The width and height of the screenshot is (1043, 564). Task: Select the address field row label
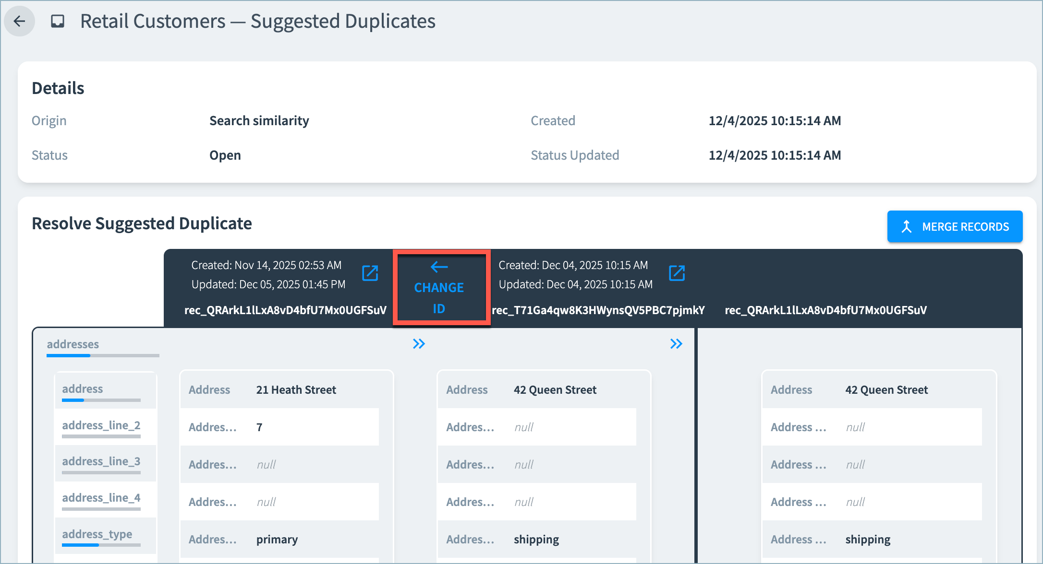(x=83, y=389)
